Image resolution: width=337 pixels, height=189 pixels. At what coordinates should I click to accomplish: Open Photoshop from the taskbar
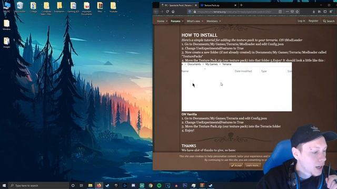(x=185, y=185)
